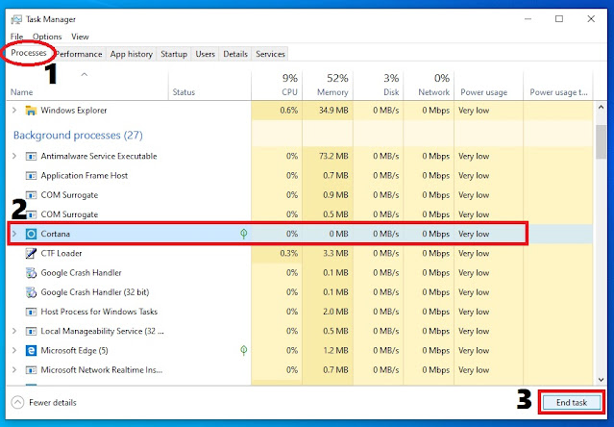Expand the Antimalware Service Executable row
The width and height of the screenshot is (614, 427).
click(x=14, y=157)
